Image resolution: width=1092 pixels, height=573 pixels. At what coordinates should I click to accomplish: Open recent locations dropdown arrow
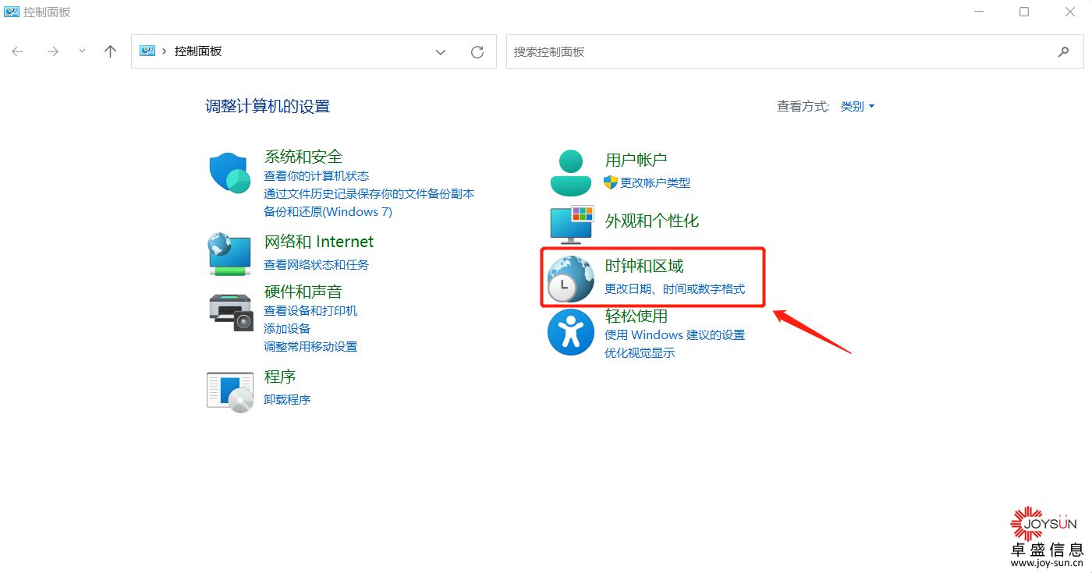(x=83, y=51)
